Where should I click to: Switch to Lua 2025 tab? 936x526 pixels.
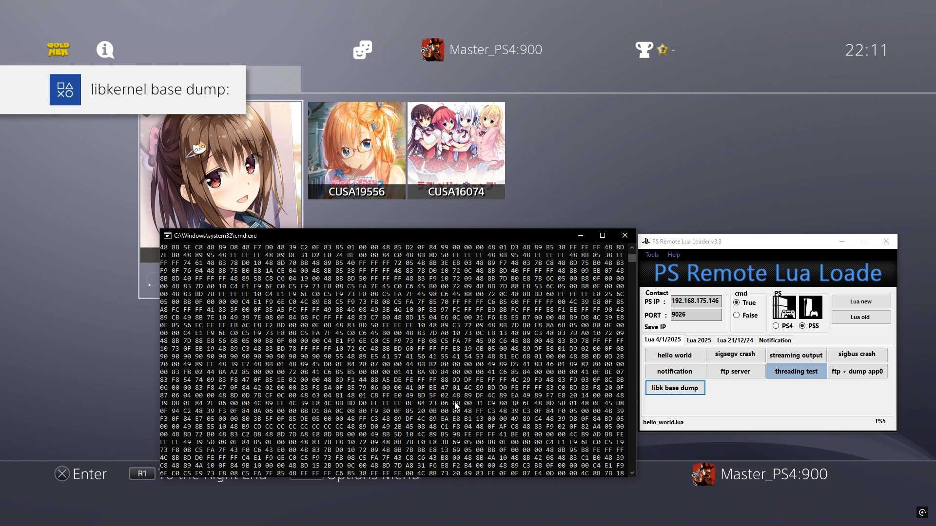[699, 340]
